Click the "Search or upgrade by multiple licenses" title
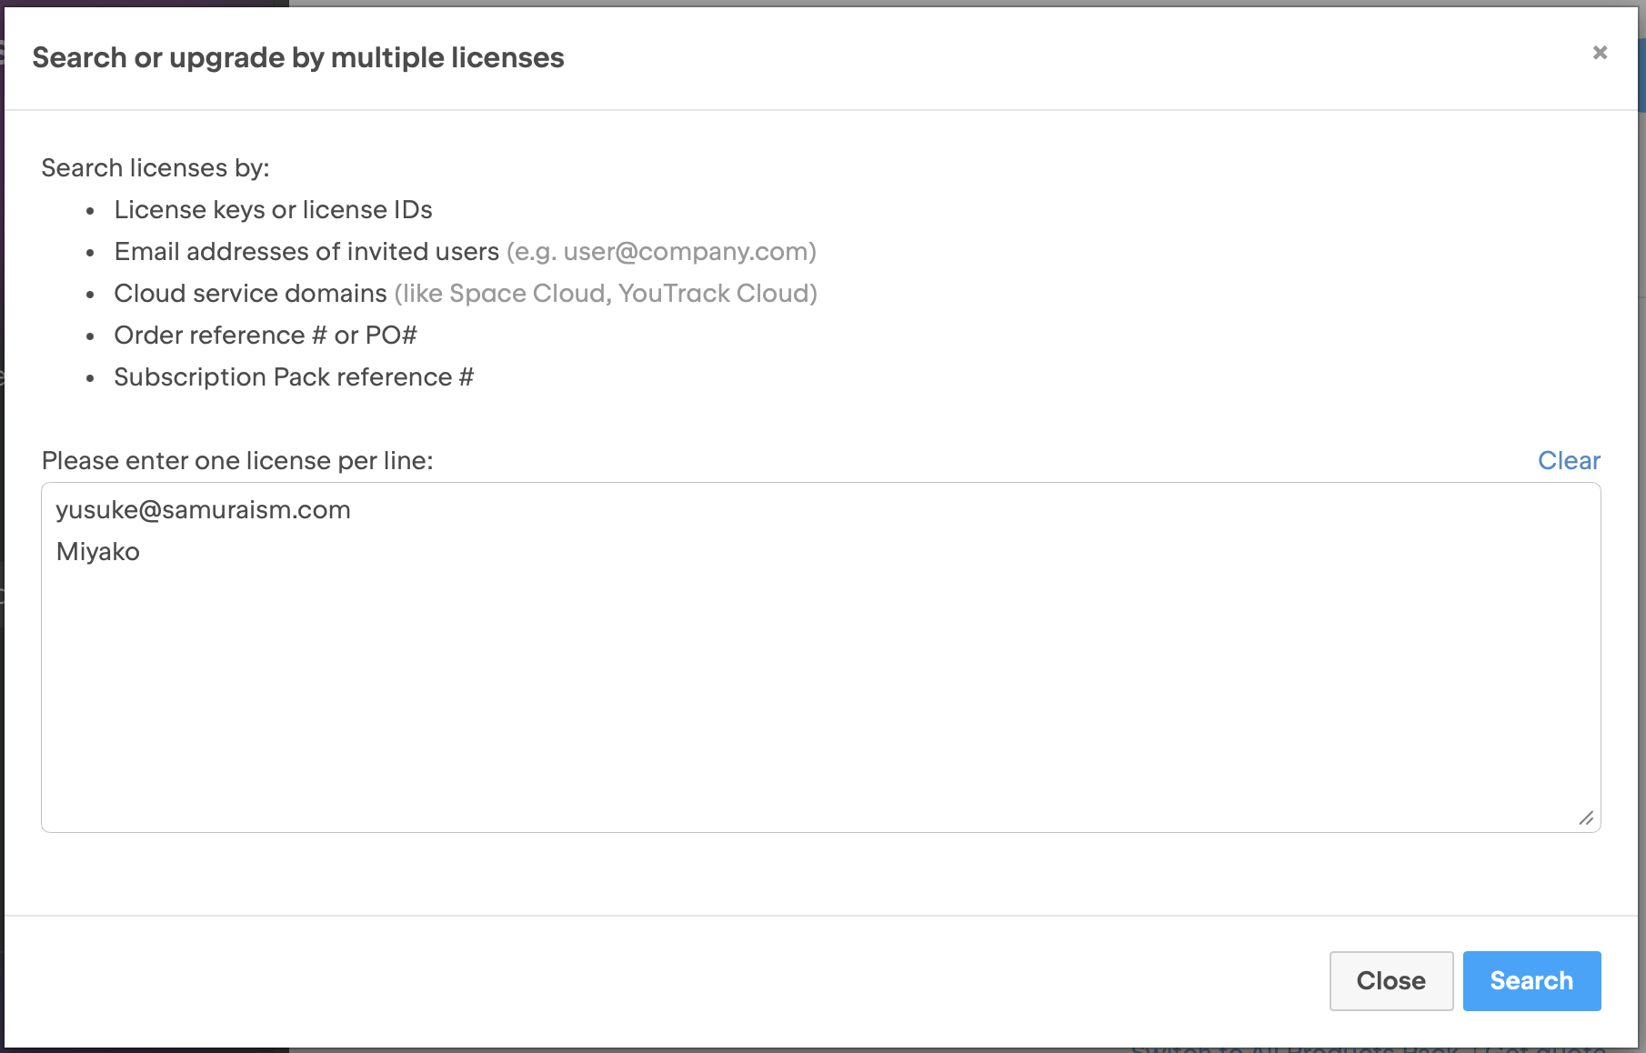Image resolution: width=1646 pixels, height=1053 pixels. [x=298, y=57]
